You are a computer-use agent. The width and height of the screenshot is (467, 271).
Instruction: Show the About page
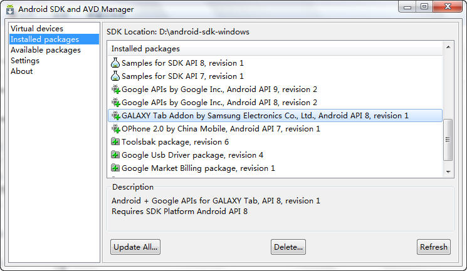[22, 71]
